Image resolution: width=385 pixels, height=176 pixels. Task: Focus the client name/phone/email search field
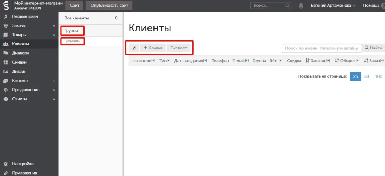coord(322,48)
